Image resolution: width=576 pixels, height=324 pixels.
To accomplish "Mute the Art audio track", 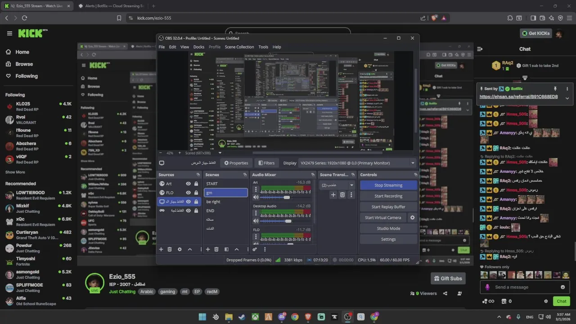I will pos(256,197).
